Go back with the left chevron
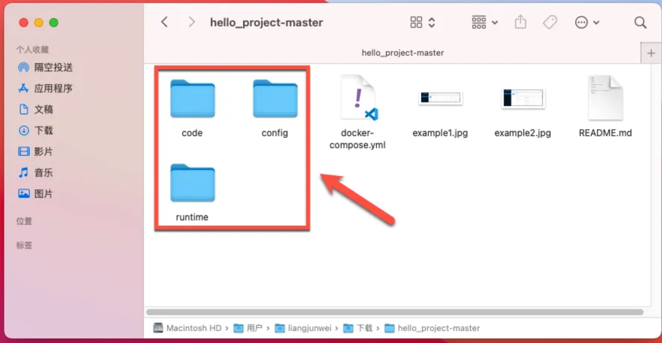The image size is (662, 343). pyautogui.click(x=165, y=22)
